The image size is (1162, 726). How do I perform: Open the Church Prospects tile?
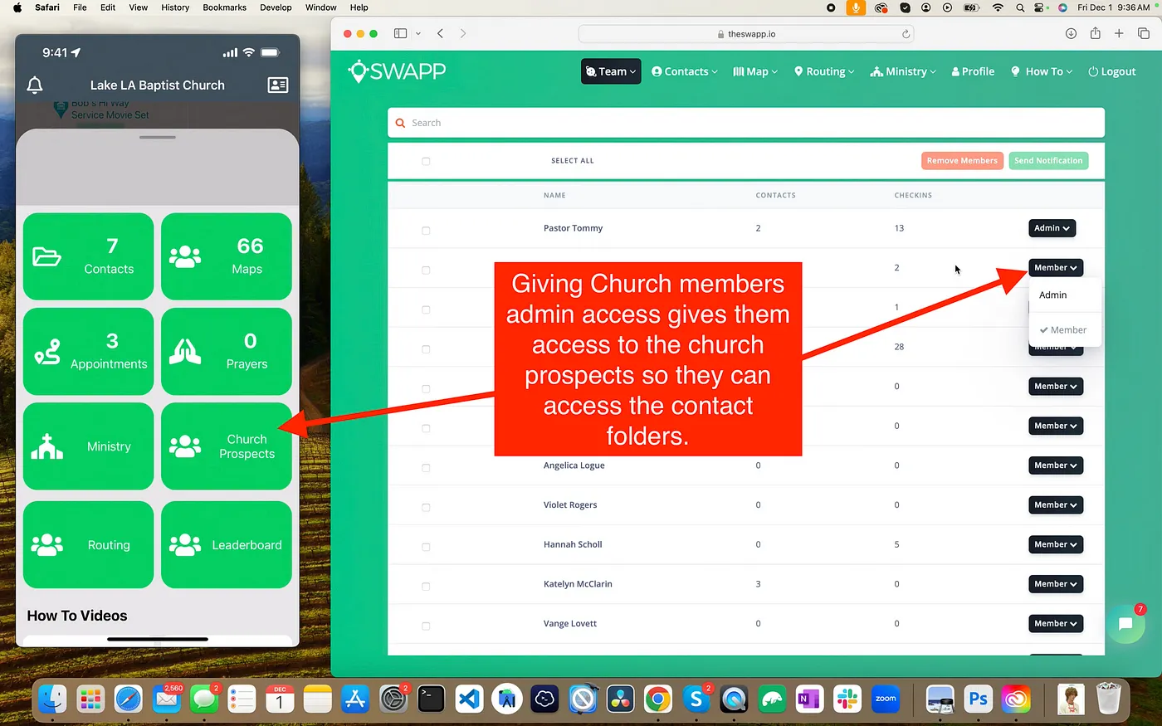pos(226,446)
